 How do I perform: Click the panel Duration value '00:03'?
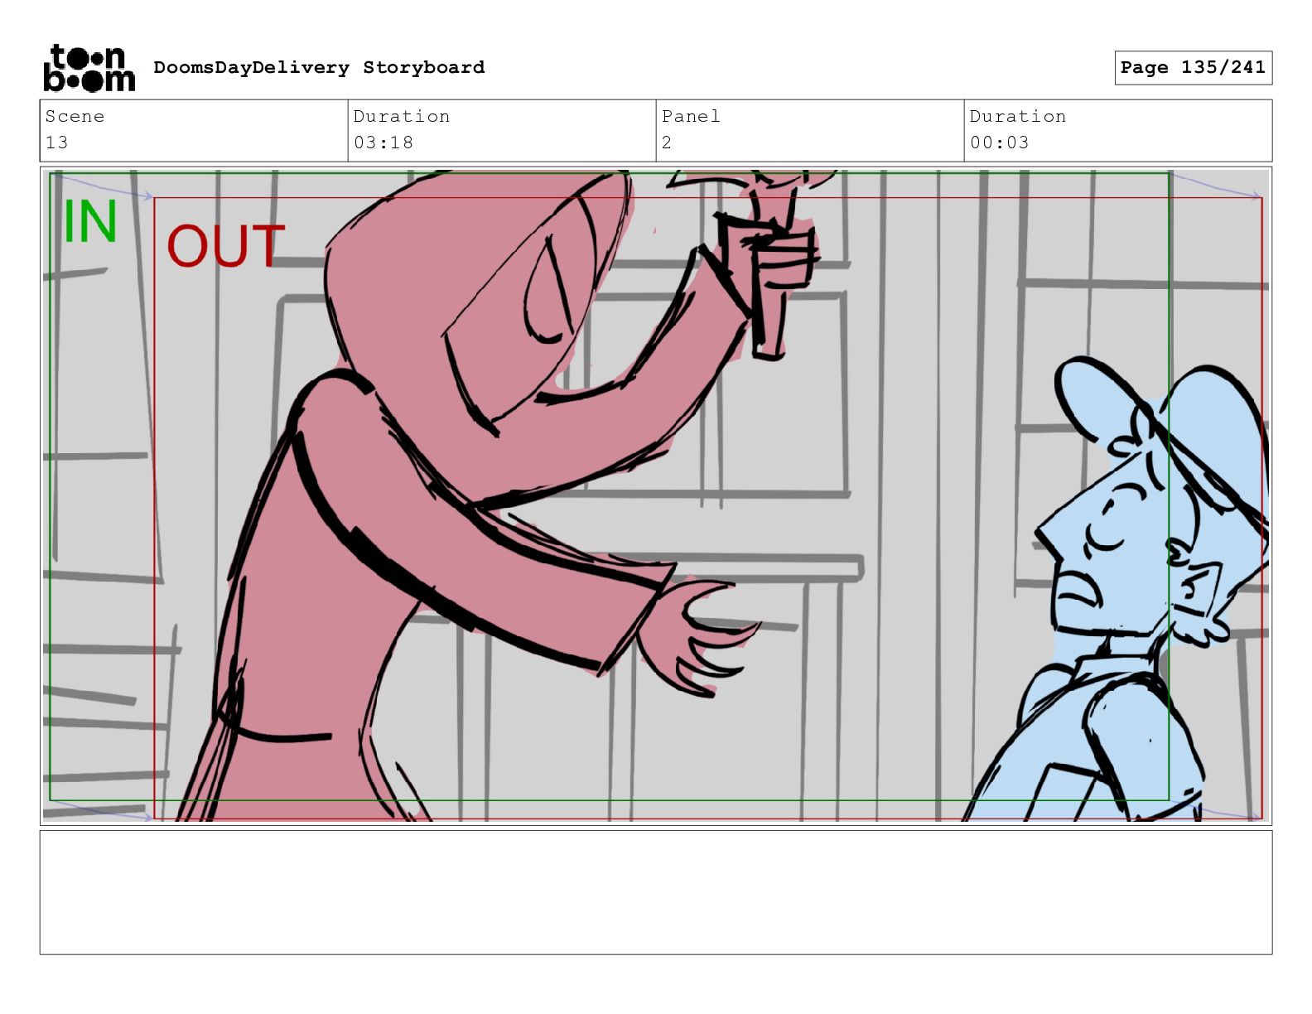[1000, 142]
